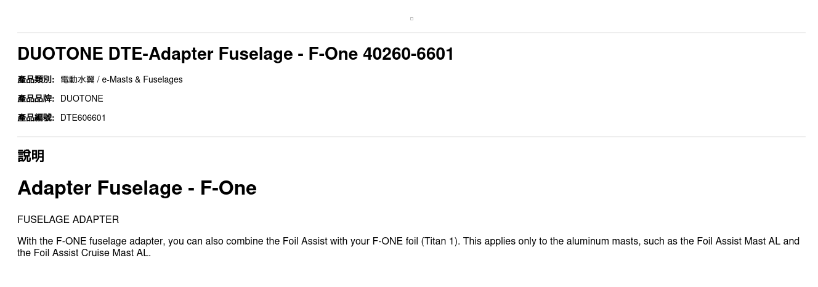Click the horizontal divider above the product title

tap(411, 33)
